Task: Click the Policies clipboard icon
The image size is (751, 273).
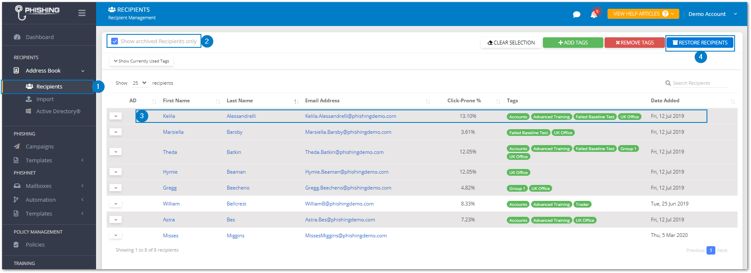Action: 16,244
